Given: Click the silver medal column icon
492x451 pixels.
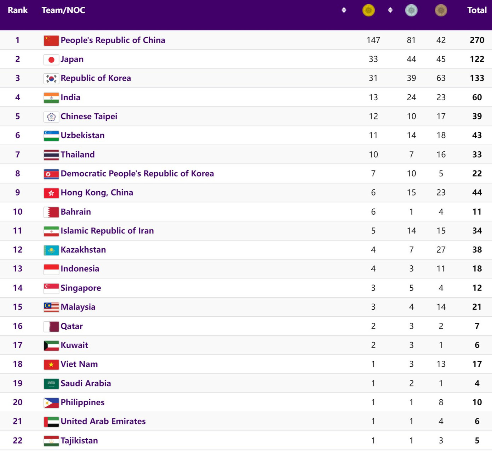Looking at the screenshot, I should click(411, 10).
